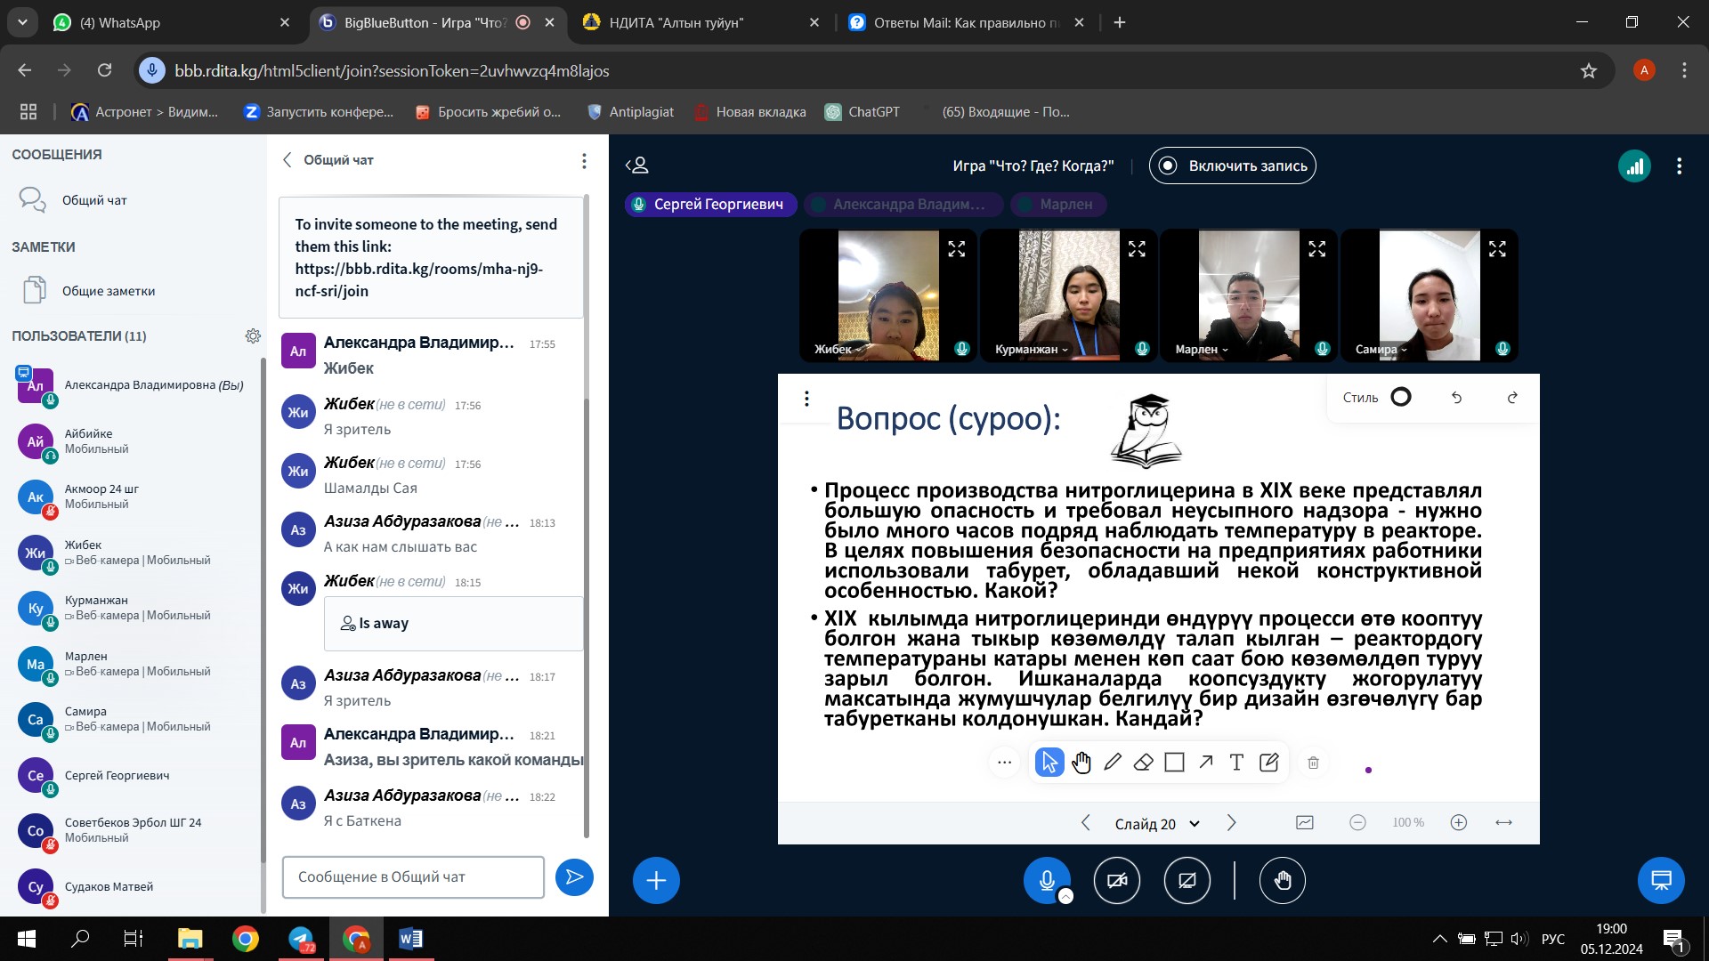Send the chat message button
This screenshot has width=1709, height=961.
tap(574, 877)
